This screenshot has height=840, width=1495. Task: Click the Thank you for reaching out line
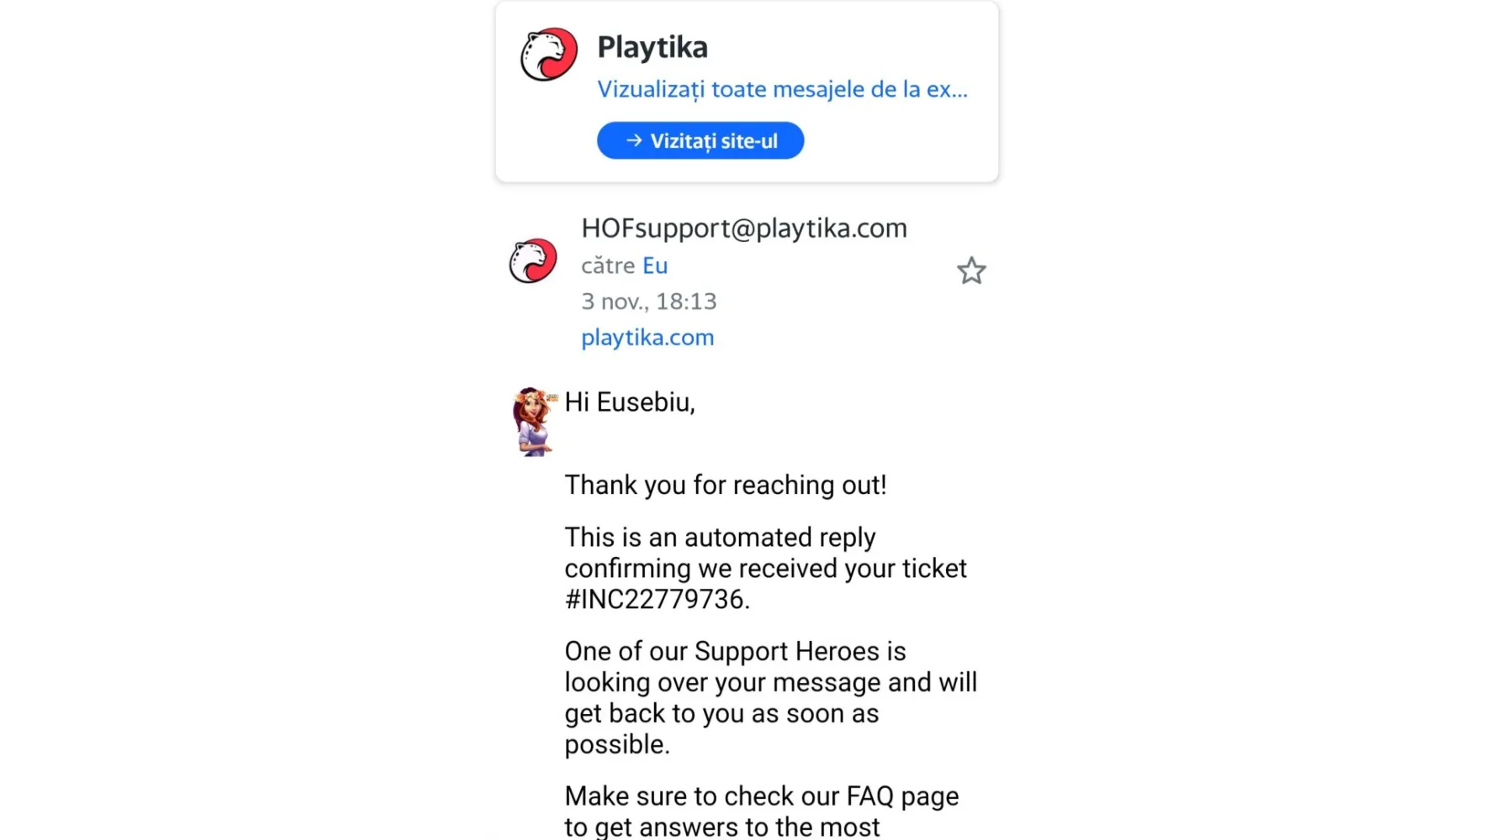[726, 485]
